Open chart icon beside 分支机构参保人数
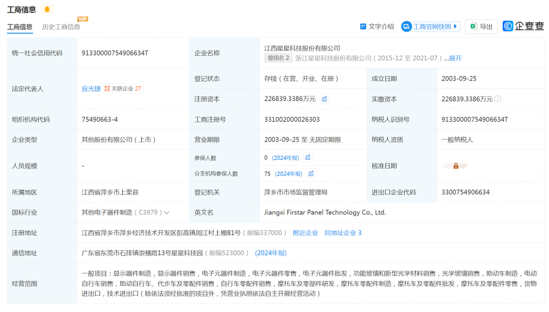The height and width of the screenshot is (312, 549). pos(311,174)
